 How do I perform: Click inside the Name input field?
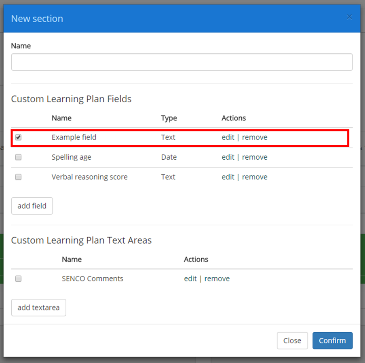pyautogui.click(x=182, y=62)
